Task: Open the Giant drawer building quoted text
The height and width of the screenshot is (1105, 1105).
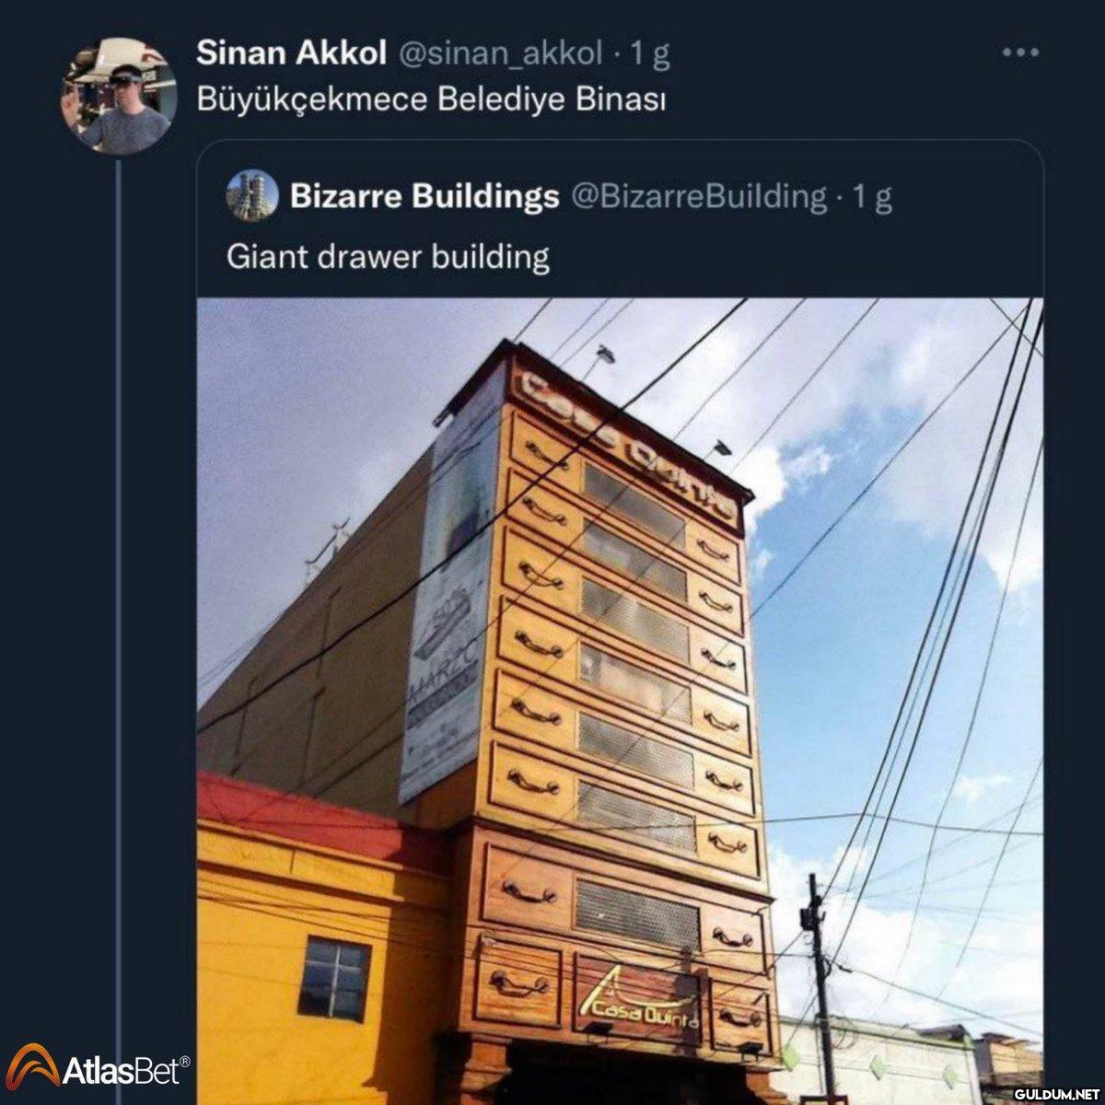Action: point(388,256)
